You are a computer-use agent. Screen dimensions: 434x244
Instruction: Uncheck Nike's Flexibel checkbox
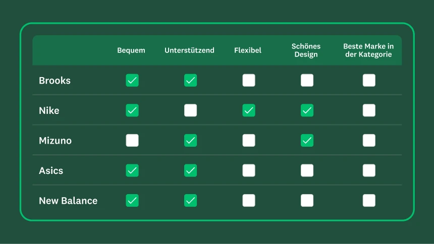(249, 110)
